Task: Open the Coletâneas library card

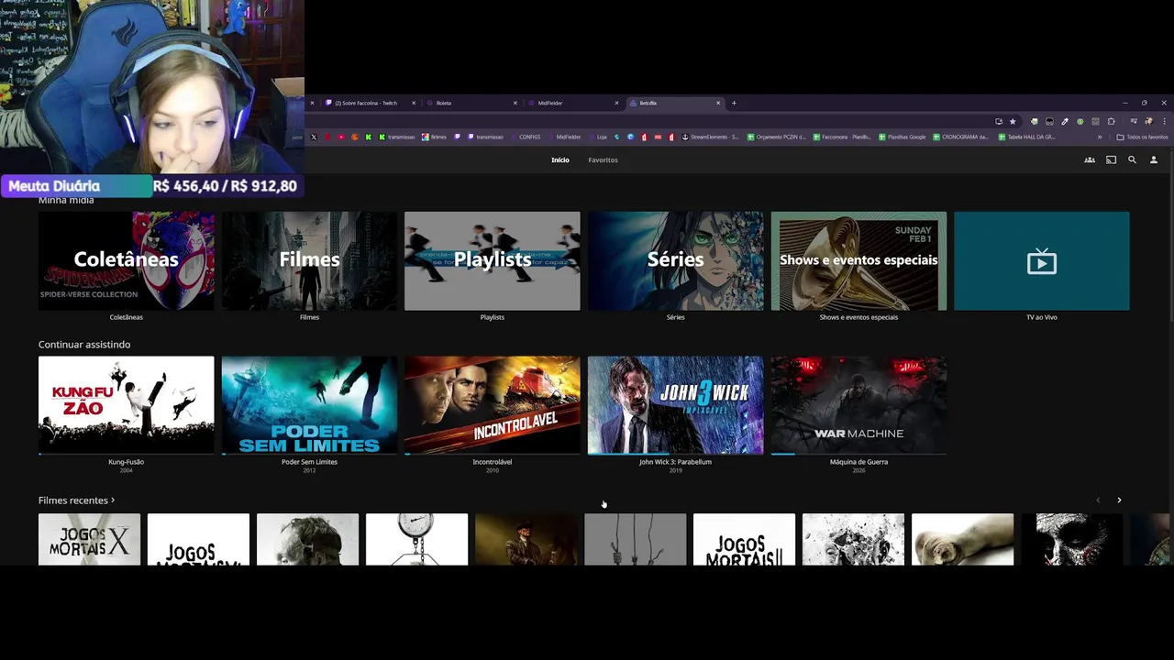Action: (x=126, y=260)
